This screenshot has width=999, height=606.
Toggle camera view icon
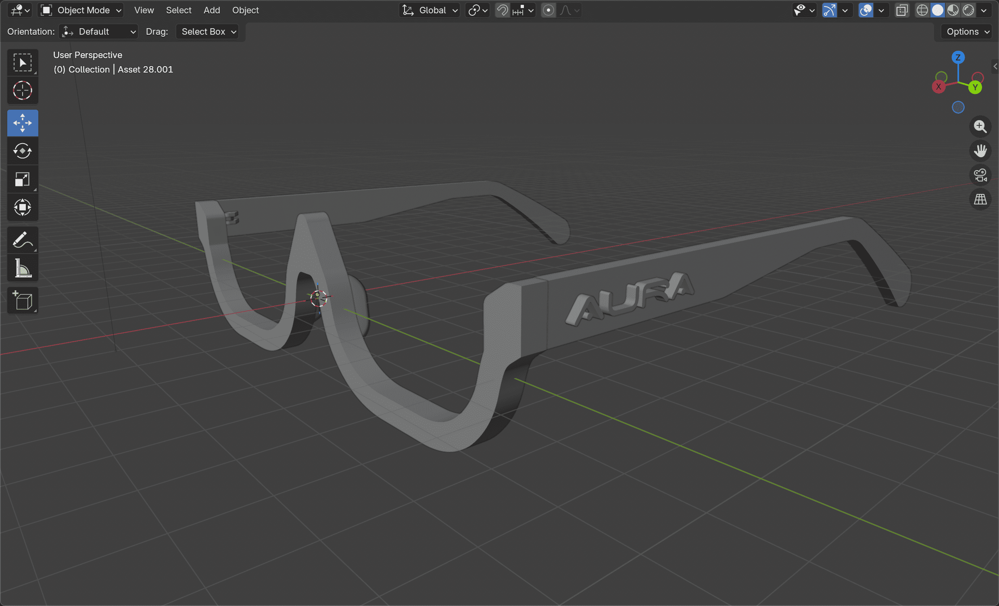coord(980,175)
